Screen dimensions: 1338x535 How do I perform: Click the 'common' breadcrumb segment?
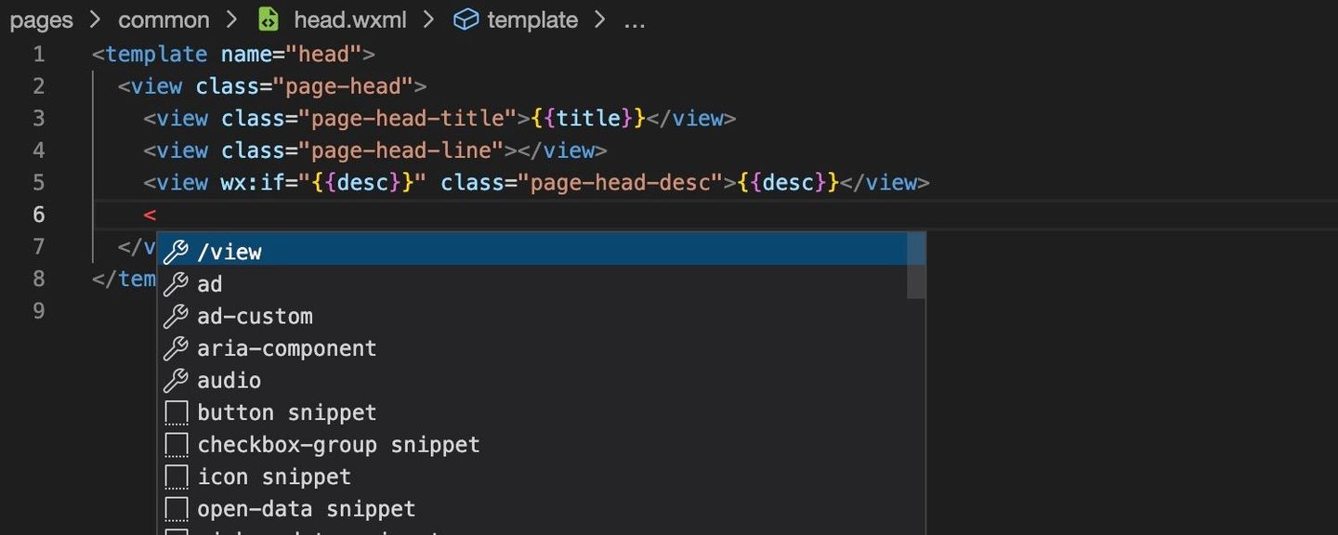164,20
